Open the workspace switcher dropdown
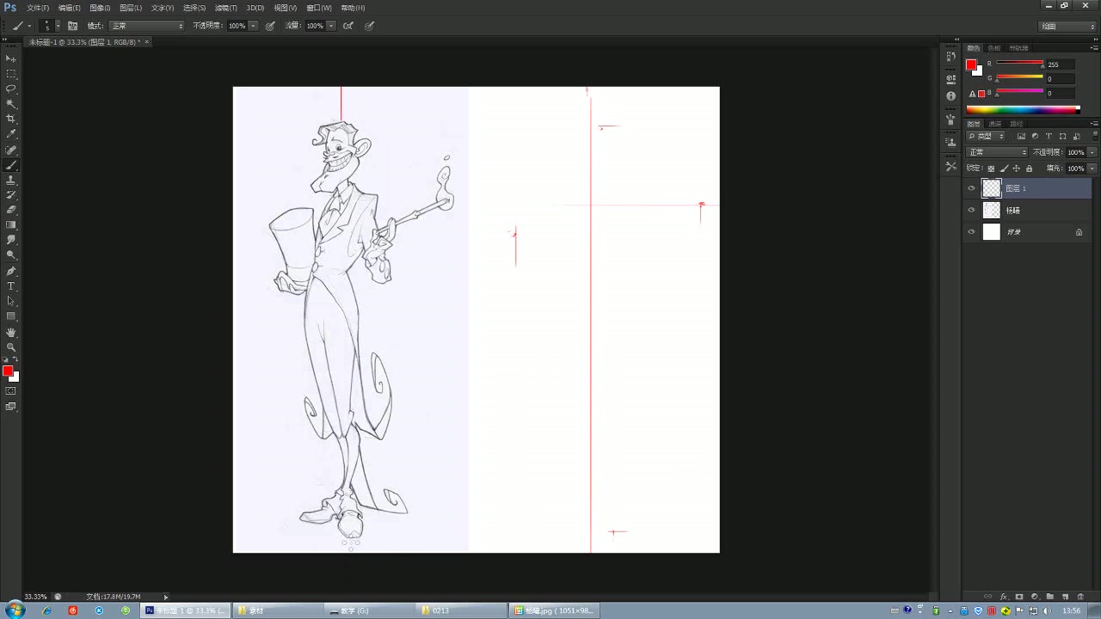This screenshot has width=1101, height=619. [x=1067, y=26]
